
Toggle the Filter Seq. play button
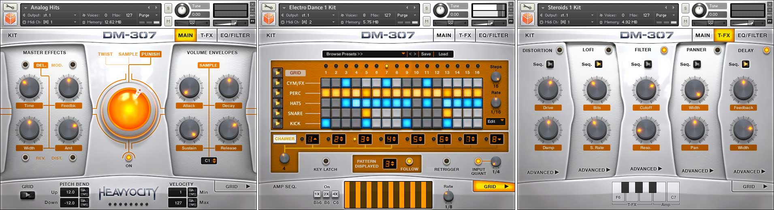click(x=648, y=64)
